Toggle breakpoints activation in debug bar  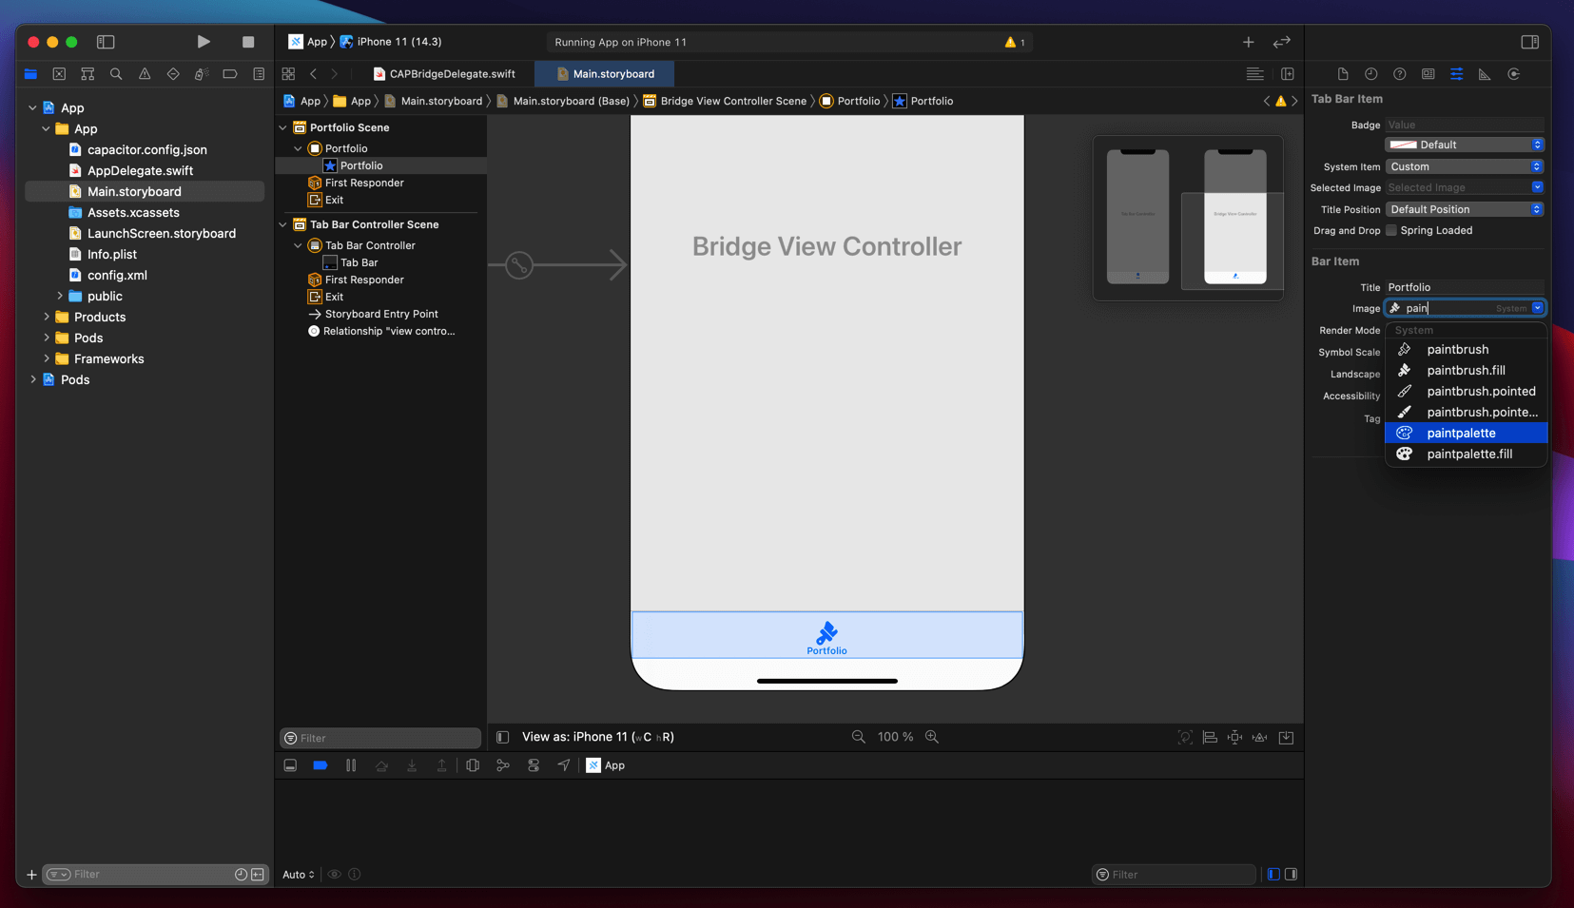pyautogui.click(x=321, y=765)
